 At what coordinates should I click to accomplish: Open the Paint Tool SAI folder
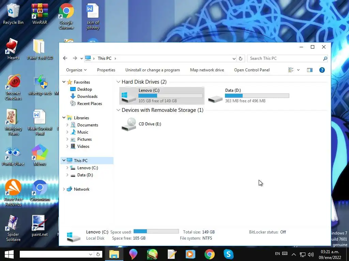point(40,49)
